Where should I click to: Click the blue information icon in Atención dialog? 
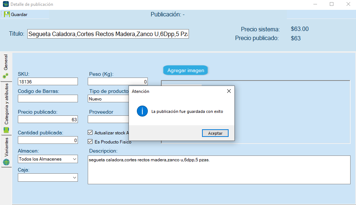pos(142,111)
